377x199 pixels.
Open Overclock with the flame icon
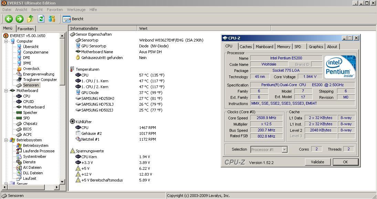[x=28, y=69]
